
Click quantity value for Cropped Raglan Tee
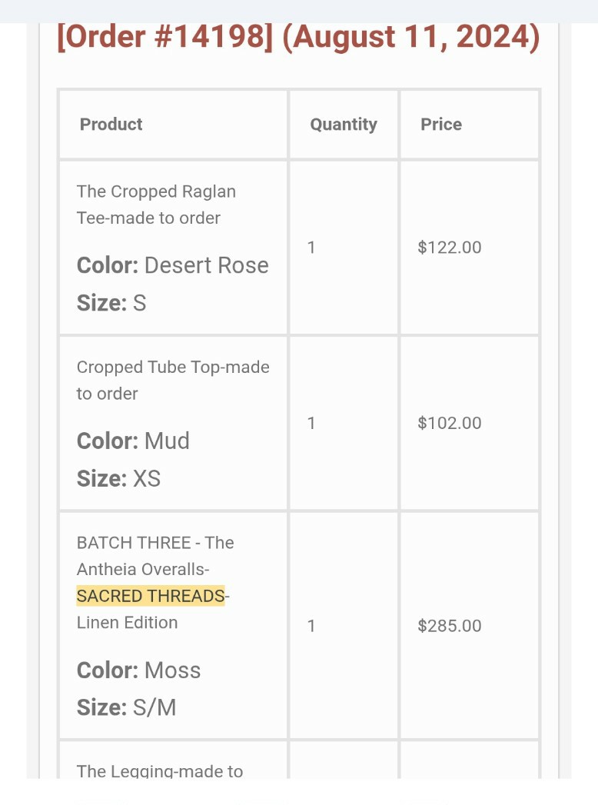pyautogui.click(x=311, y=248)
